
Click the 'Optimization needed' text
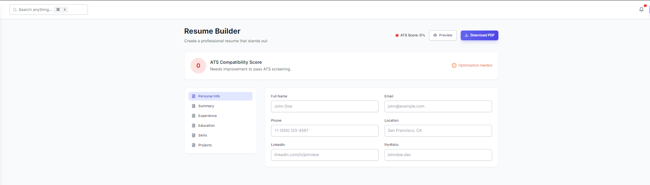point(475,65)
